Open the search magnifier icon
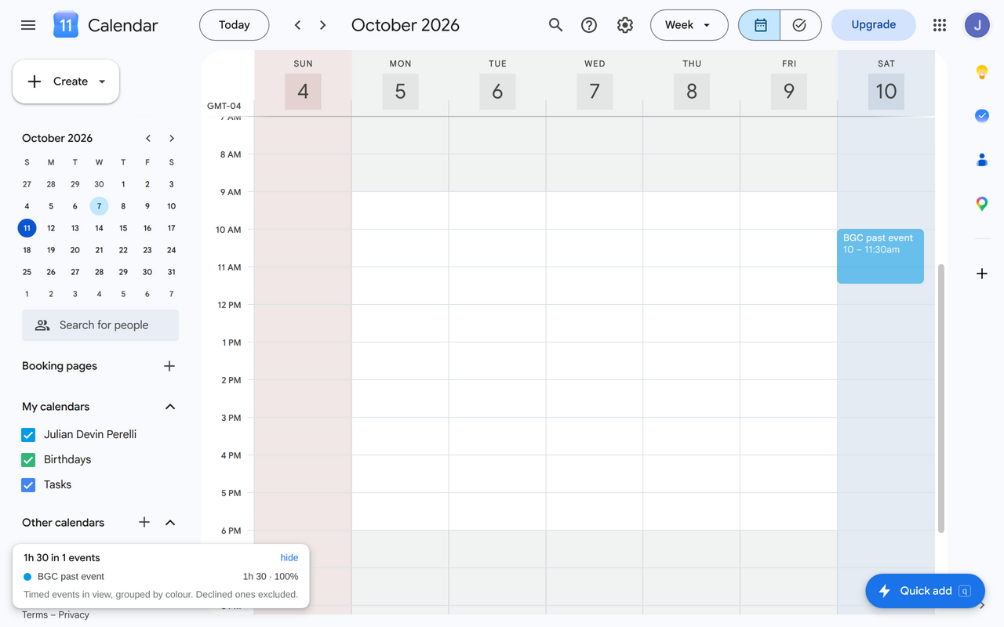 coord(555,25)
